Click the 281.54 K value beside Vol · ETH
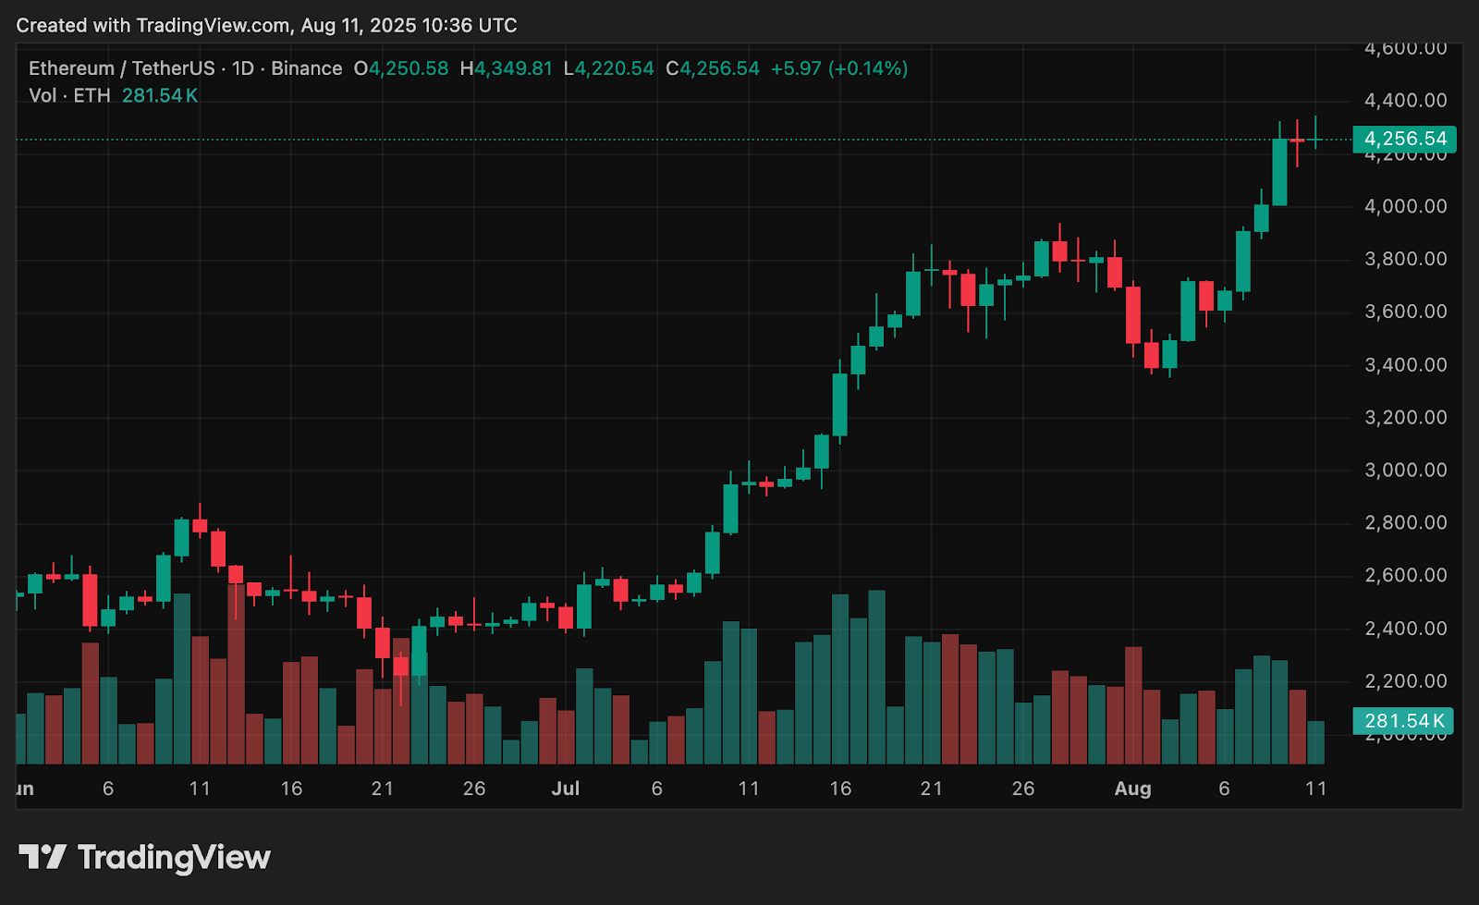Viewport: 1479px width, 905px height. pyautogui.click(x=160, y=96)
